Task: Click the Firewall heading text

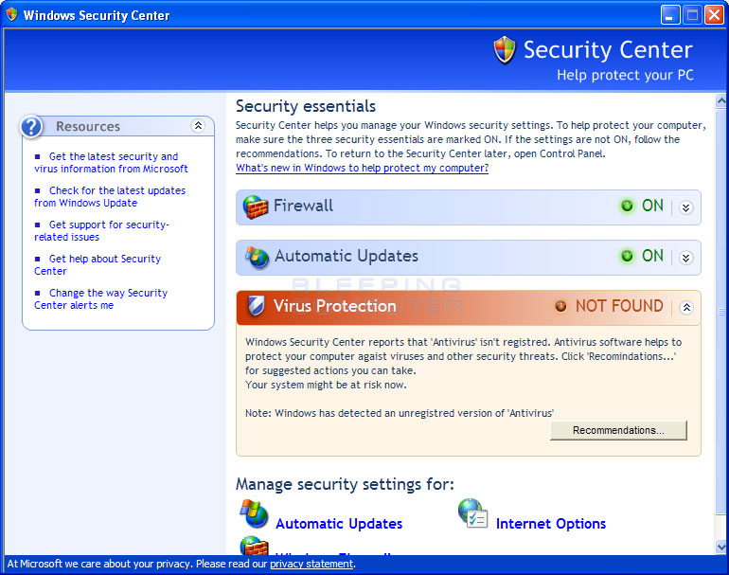Action: point(303,206)
